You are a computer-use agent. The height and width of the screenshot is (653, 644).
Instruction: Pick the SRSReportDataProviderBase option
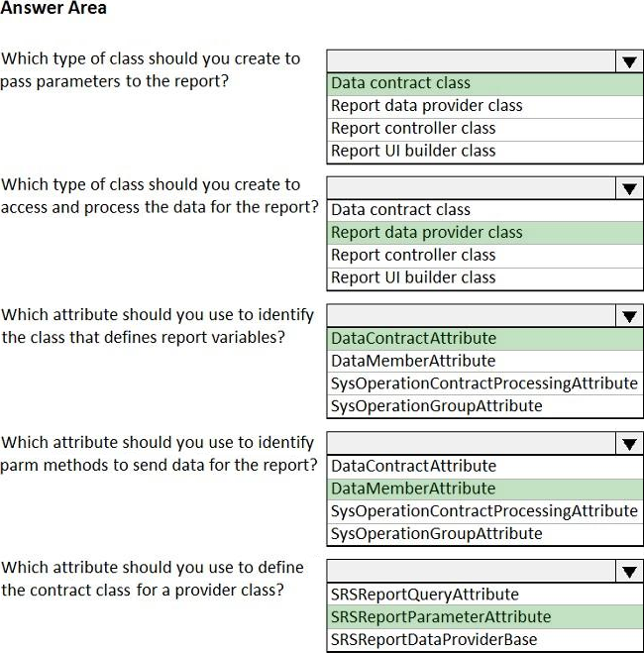pyautogui.click(x=434, y=639)
